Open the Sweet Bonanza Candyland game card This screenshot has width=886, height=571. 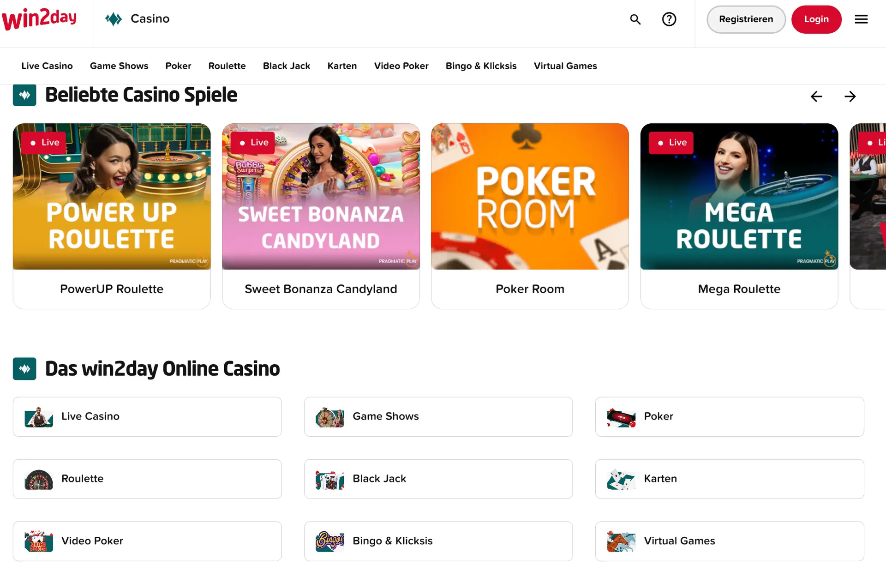click(321, 216)
